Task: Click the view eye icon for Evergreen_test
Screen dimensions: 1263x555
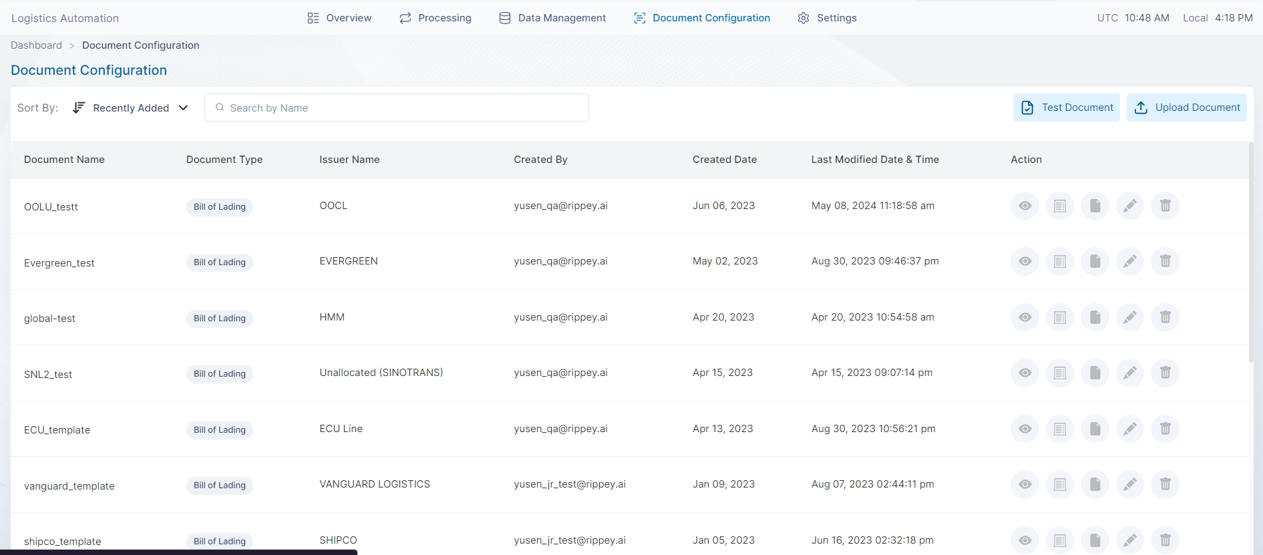Action: coord(1025,261)
